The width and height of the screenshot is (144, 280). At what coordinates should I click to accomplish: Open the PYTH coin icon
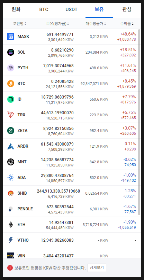tap(11, 68)
